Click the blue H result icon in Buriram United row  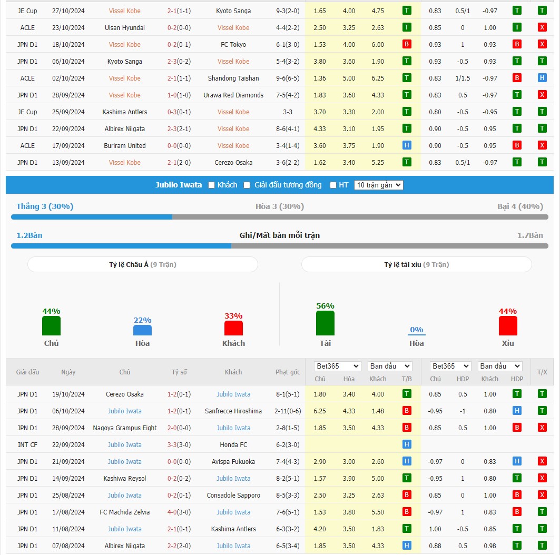coord(406,145)
